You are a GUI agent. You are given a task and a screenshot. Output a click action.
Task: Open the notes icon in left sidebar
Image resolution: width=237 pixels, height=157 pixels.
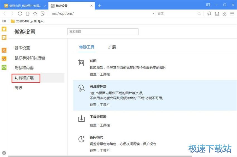[x=4, y=38]
